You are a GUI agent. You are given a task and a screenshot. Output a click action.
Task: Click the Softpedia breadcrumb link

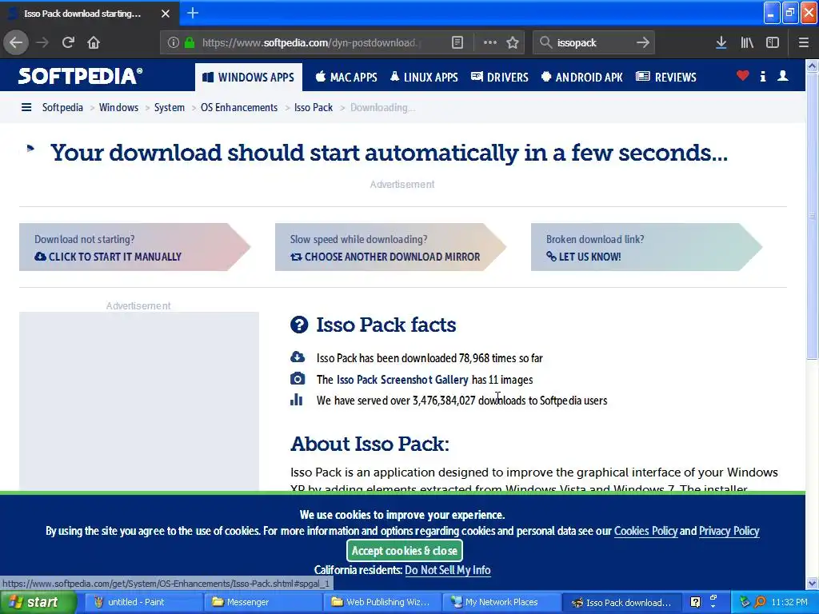(x=62, y=108)
